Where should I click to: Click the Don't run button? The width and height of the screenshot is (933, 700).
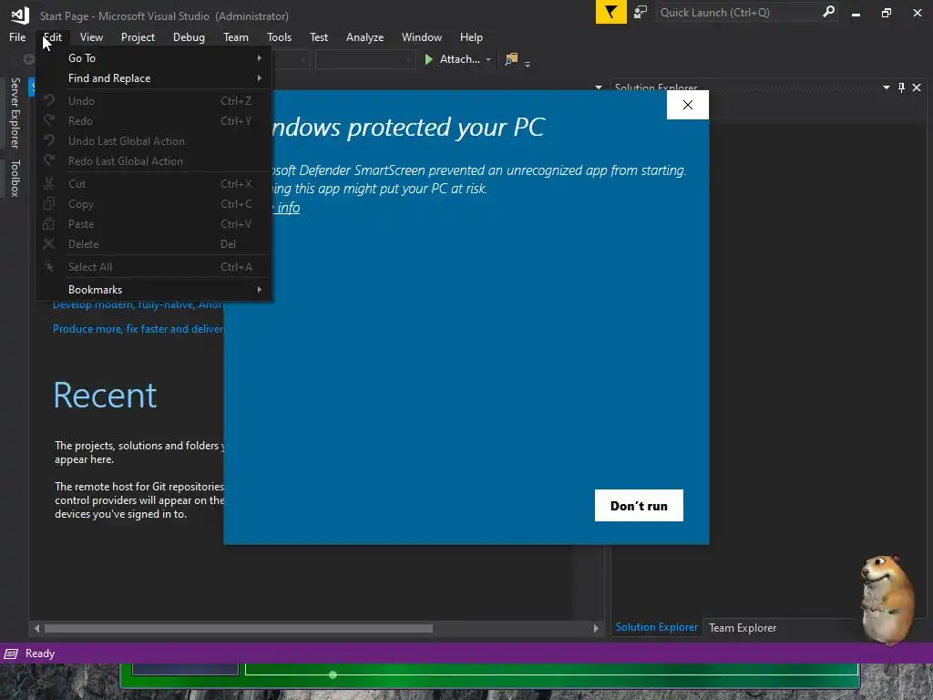639,505
